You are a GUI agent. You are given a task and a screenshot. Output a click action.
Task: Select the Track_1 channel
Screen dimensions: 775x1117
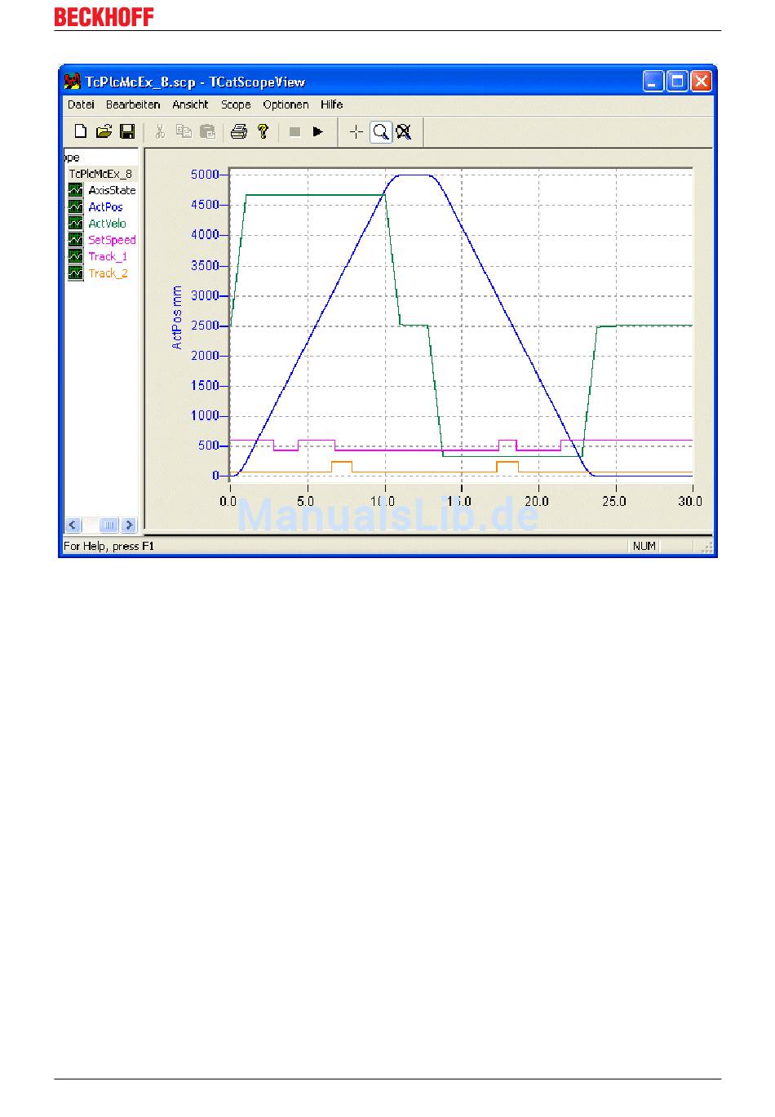pos(108,256)
